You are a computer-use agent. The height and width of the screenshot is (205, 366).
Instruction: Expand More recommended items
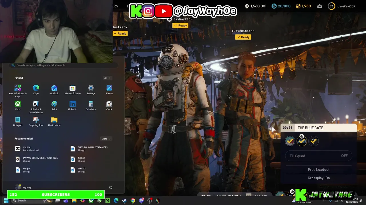click(106, 139)
